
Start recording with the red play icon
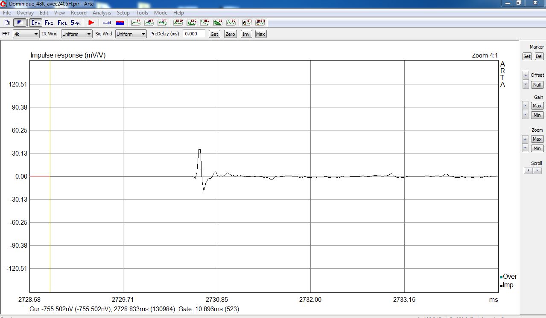click(x=91, y=23)
